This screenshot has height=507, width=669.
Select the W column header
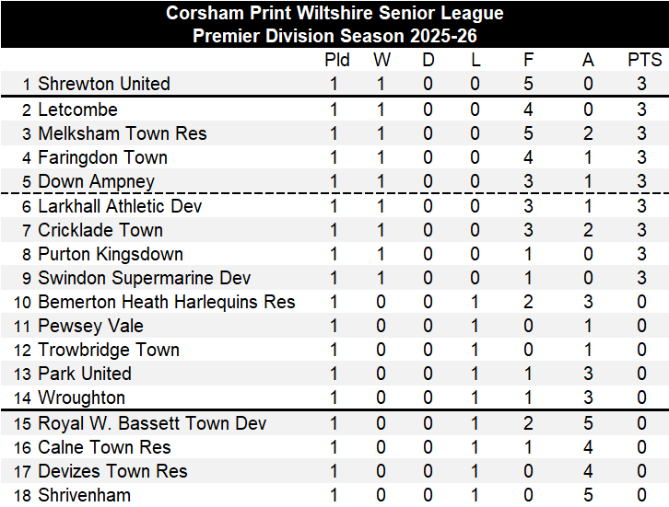381,60
